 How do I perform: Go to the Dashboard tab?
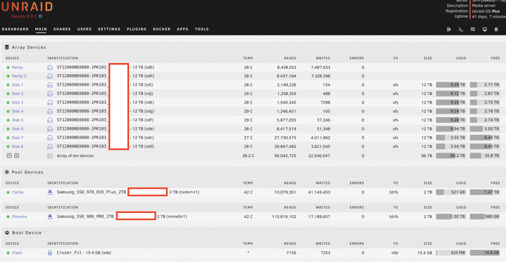(x=15, y=29)
